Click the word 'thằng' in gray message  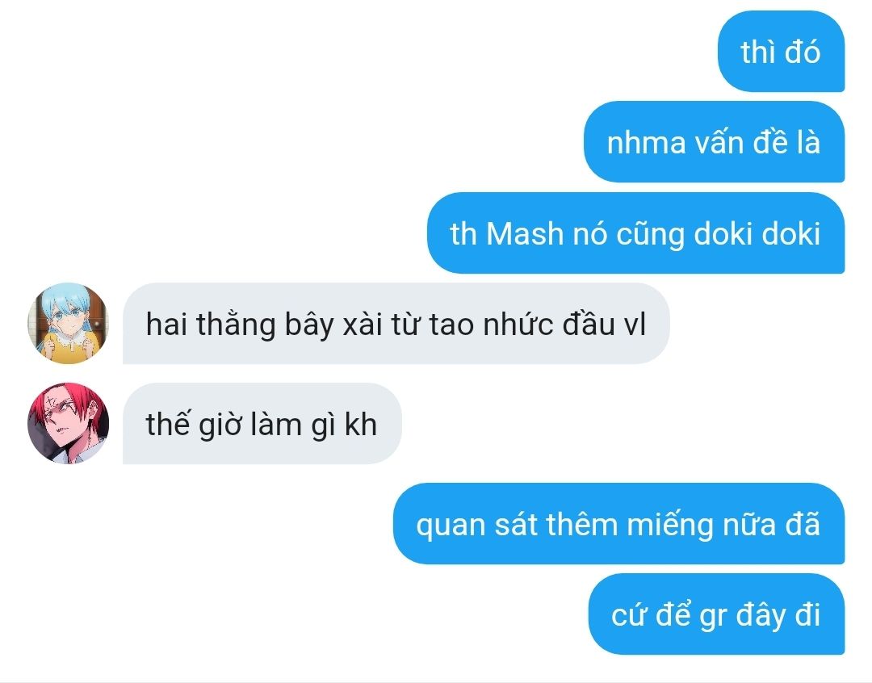(236, 325)
